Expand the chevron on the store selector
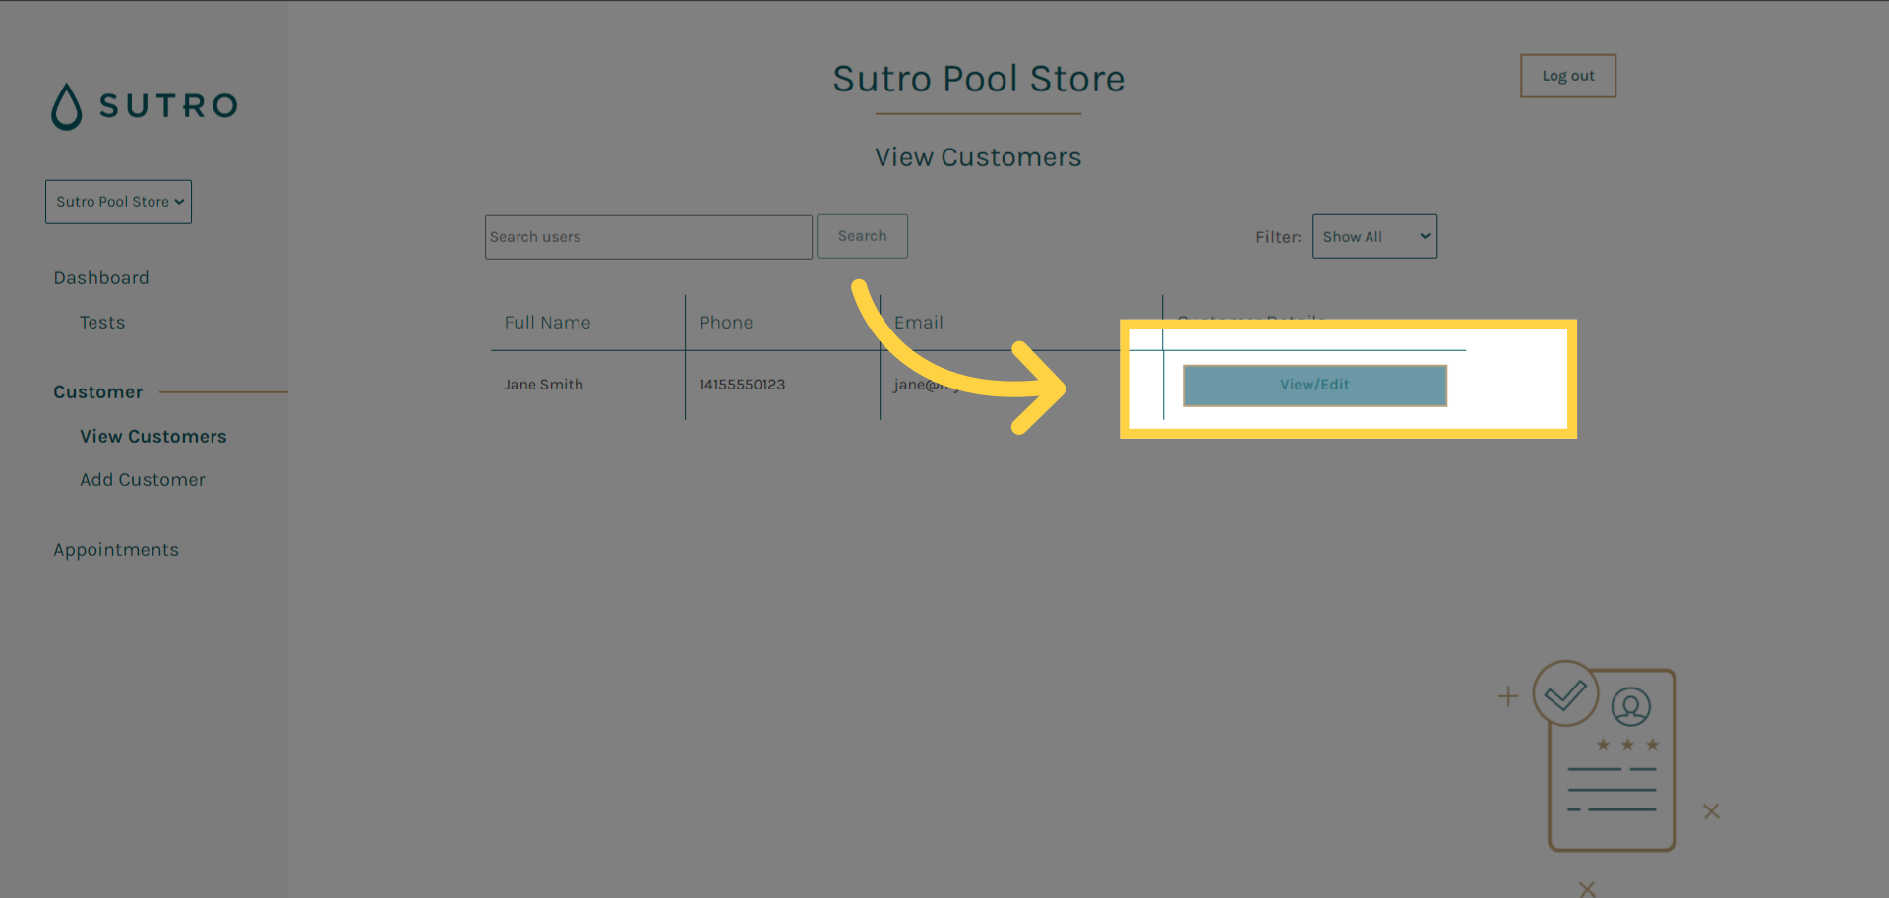The height and width of the screenshot is (898, 1889). click(178, 201)
